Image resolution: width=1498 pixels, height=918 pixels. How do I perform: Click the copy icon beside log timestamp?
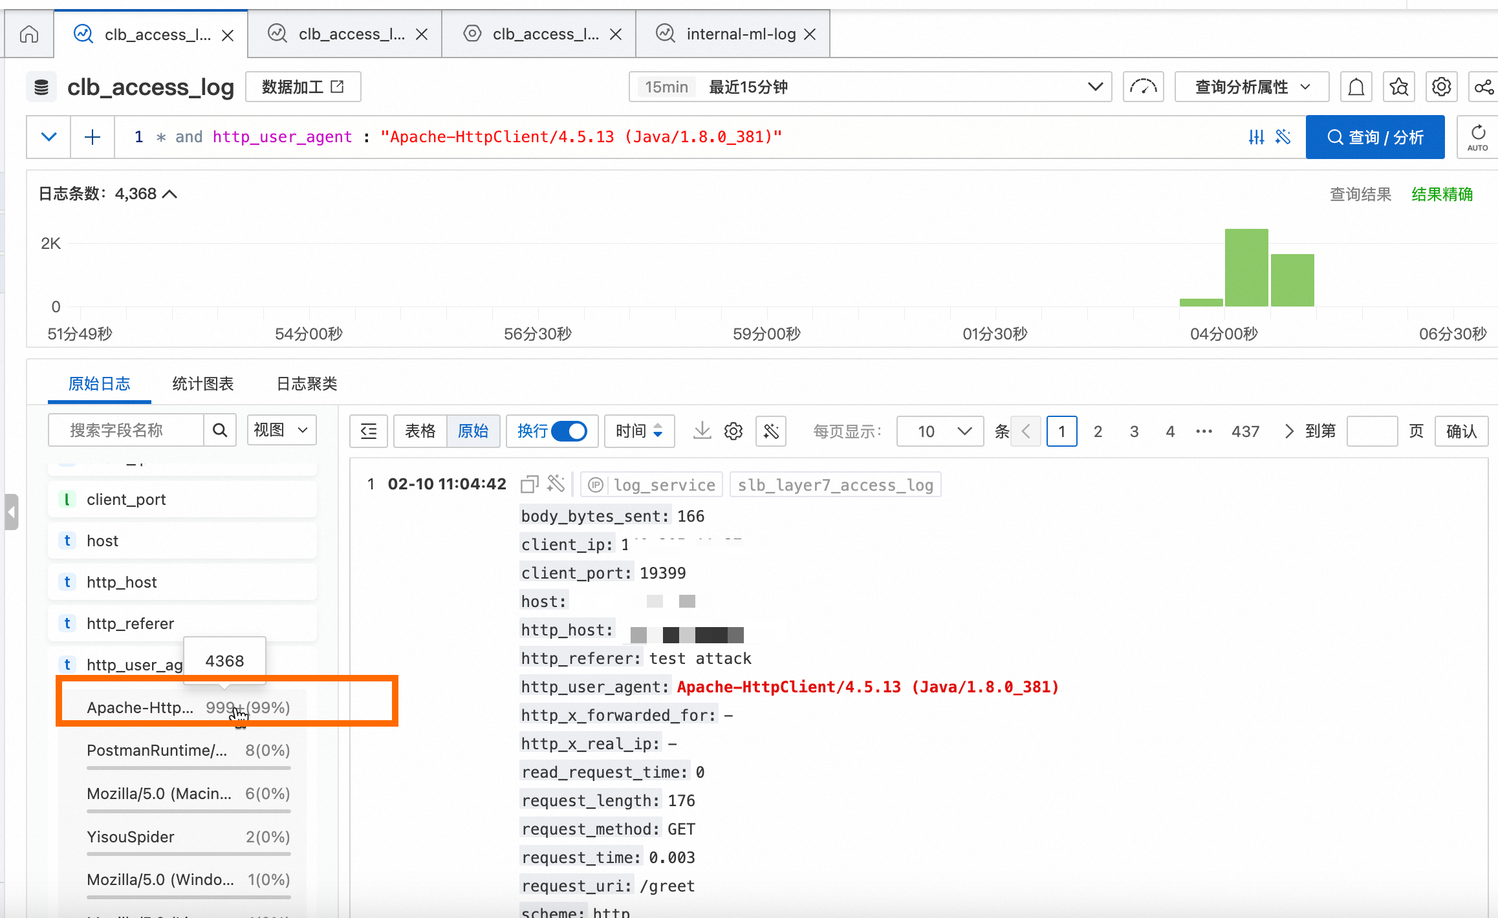pyautogui.click(x=529, y=484)
